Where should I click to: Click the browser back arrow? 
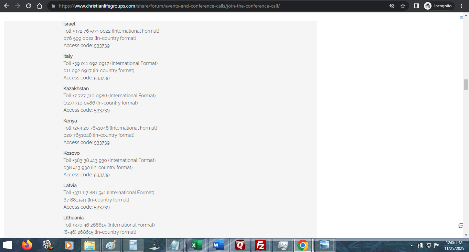[x=7, y=6]
